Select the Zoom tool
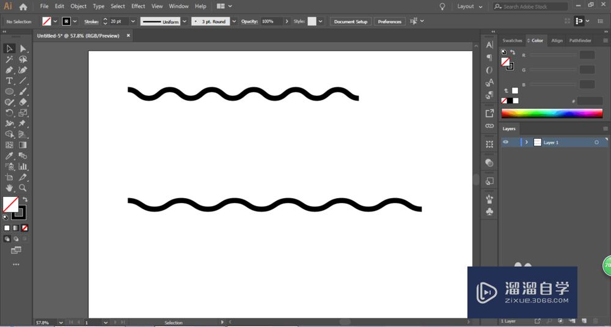 pyautogui.click(x=23, y=188)
